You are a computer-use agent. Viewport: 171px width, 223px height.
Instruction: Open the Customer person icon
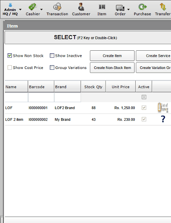click(x=81, y=7)
